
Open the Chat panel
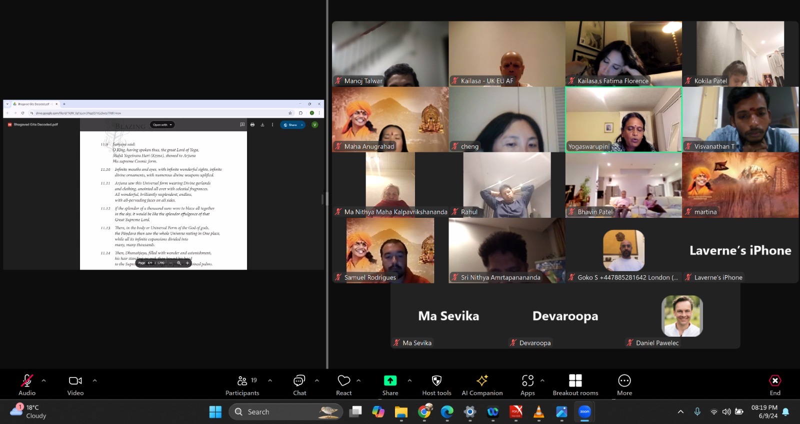point(299,385)
